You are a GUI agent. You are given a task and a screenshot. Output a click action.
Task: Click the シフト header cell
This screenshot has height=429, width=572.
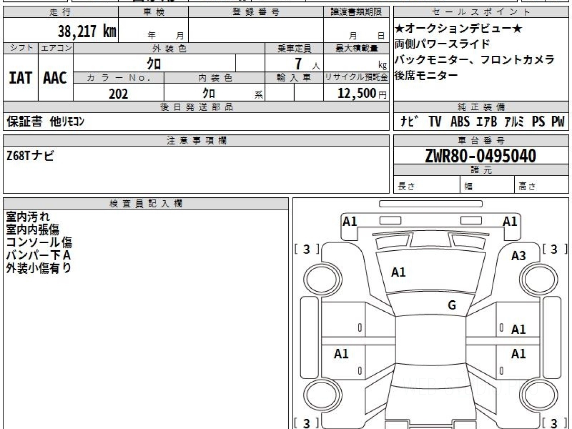coord(20,48)
